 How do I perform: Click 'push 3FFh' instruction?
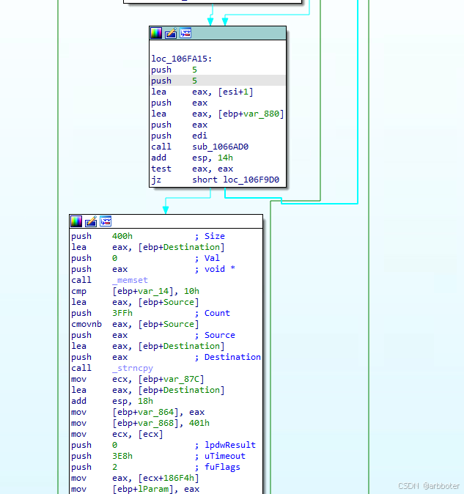tap(102, 314)
